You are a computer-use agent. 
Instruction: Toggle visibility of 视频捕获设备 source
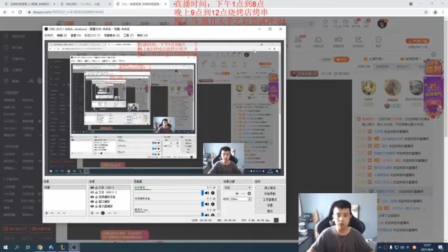click(92, 197)
